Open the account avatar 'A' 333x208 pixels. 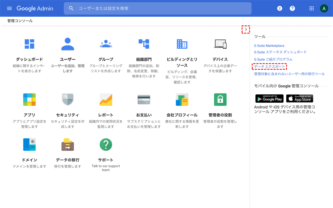click(x=324, y=8)
